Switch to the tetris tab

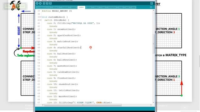click(127, 7)
